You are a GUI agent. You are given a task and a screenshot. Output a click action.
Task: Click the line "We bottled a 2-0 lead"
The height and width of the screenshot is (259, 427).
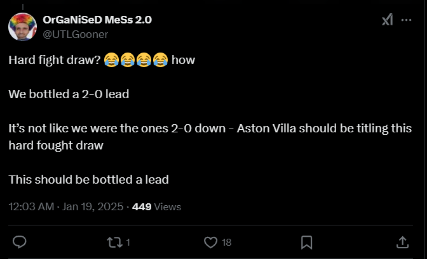pyautogui.click(x=69, y=94)
